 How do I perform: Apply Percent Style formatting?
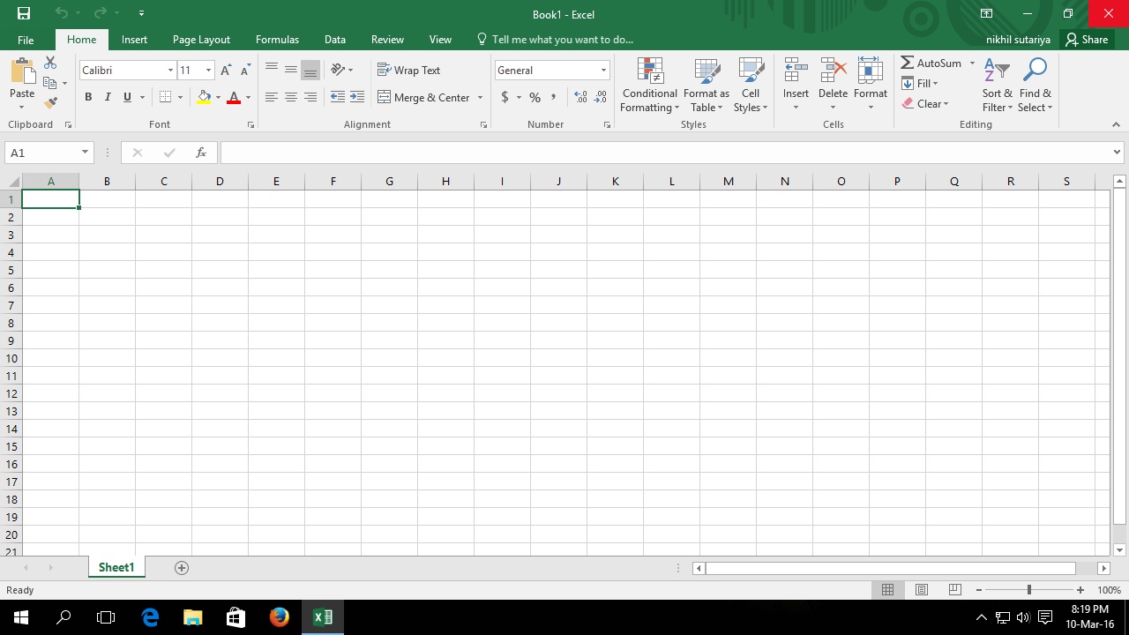point(535,97)
